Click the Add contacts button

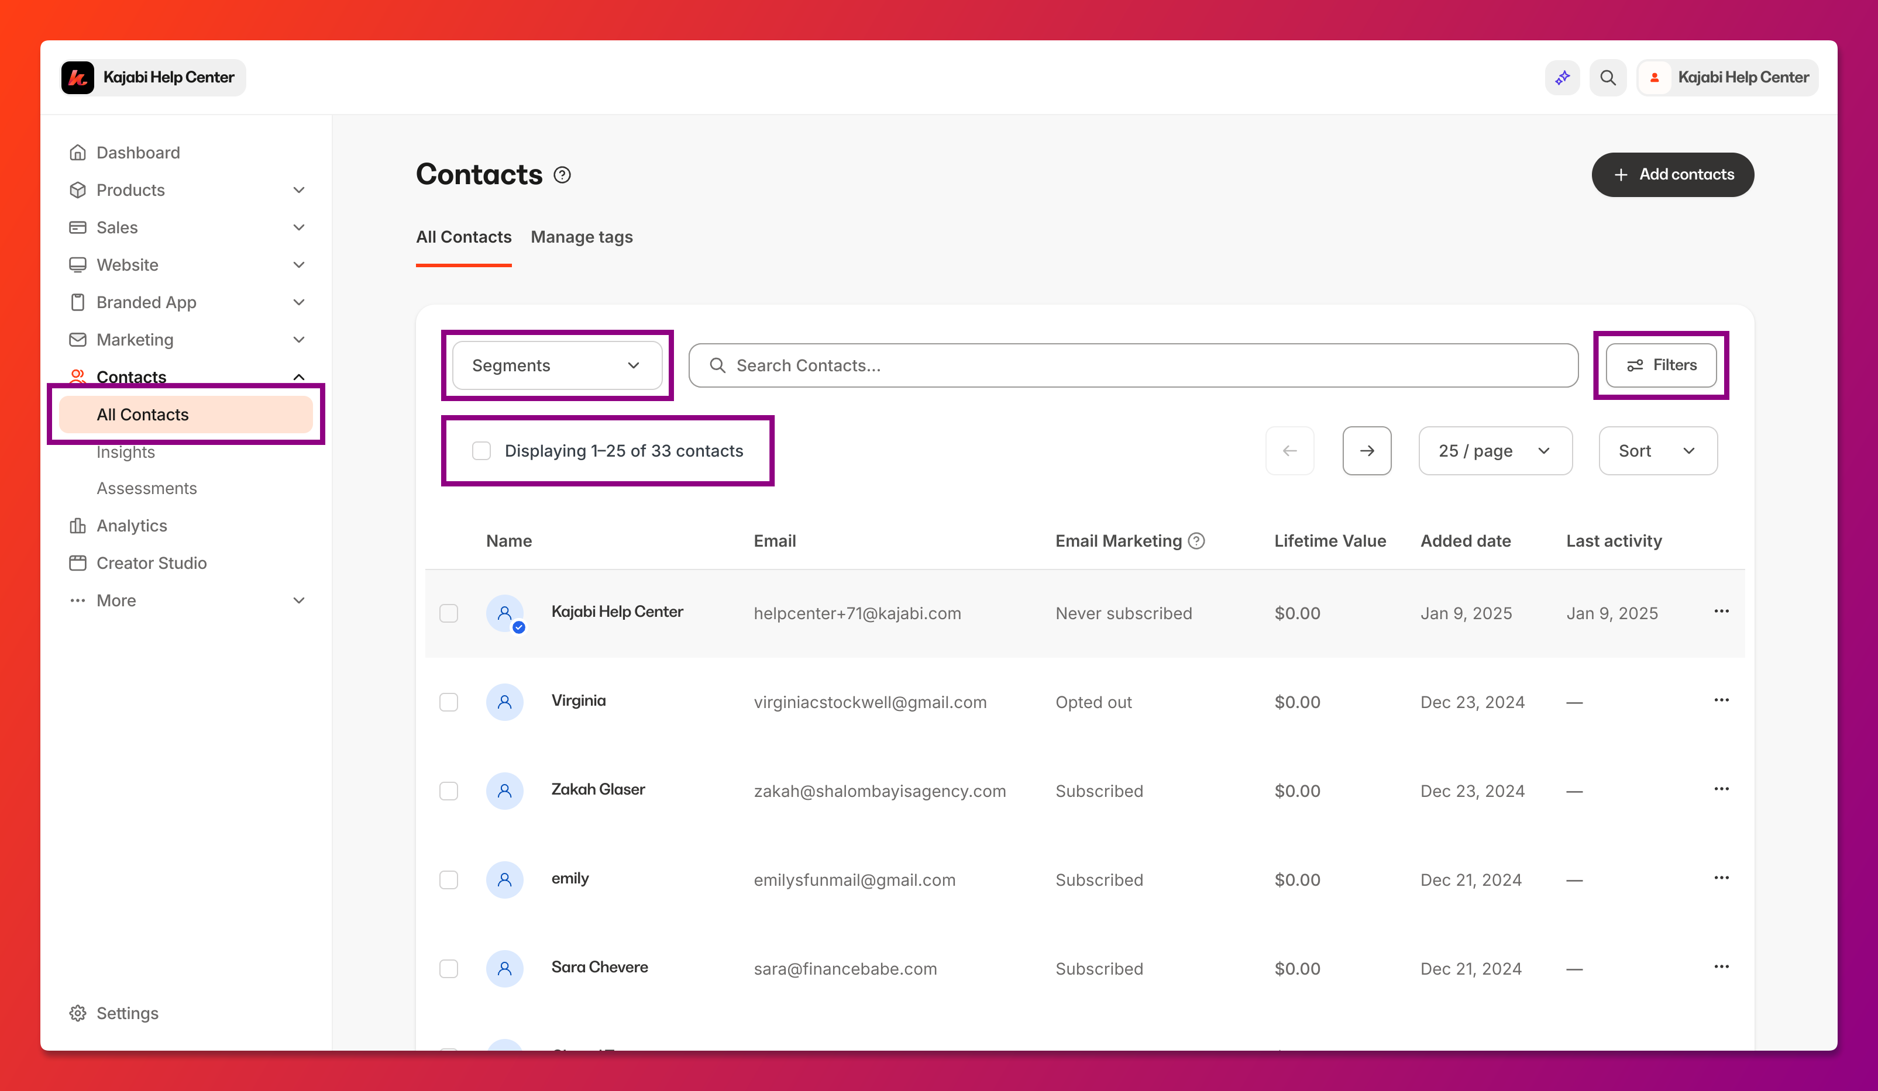[1672, 174]
